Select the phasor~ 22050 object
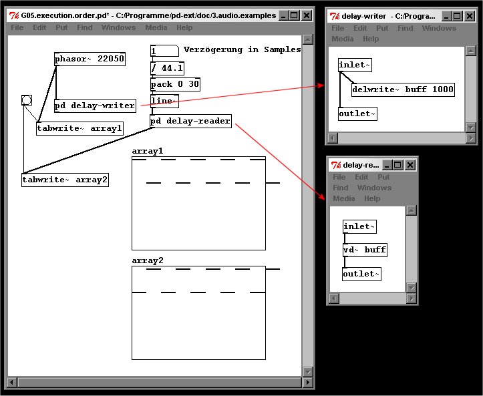The width and height of the screenshot is (483, 396). click(x=90, y=59)
